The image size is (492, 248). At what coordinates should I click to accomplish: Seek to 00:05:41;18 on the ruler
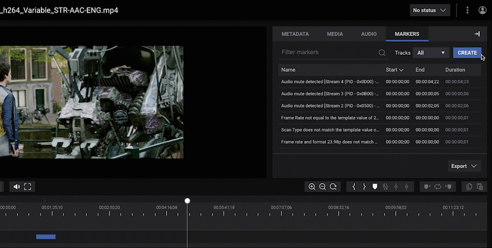point(224,208)
